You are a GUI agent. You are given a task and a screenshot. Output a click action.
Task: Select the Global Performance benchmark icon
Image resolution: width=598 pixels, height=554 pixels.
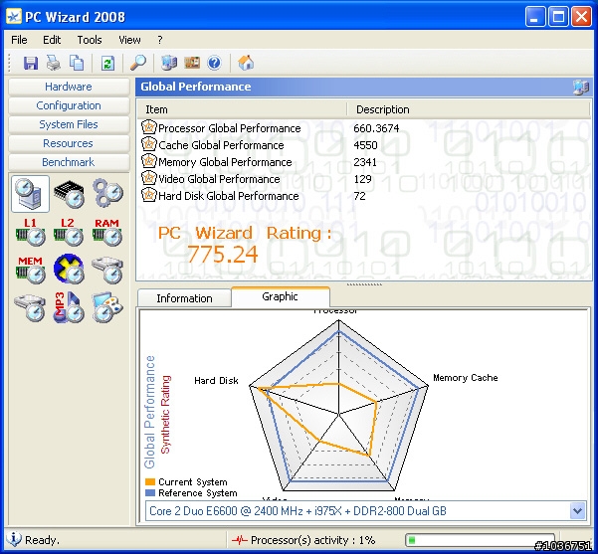30,194
